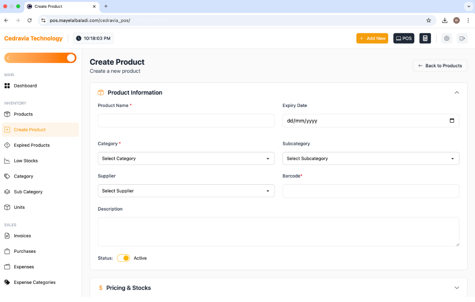Open the calendar picker for Expiry Date
The image size is (475, 302).
click(x=452, y=121)
